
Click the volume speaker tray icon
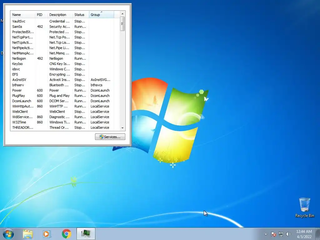coord(288,234)
